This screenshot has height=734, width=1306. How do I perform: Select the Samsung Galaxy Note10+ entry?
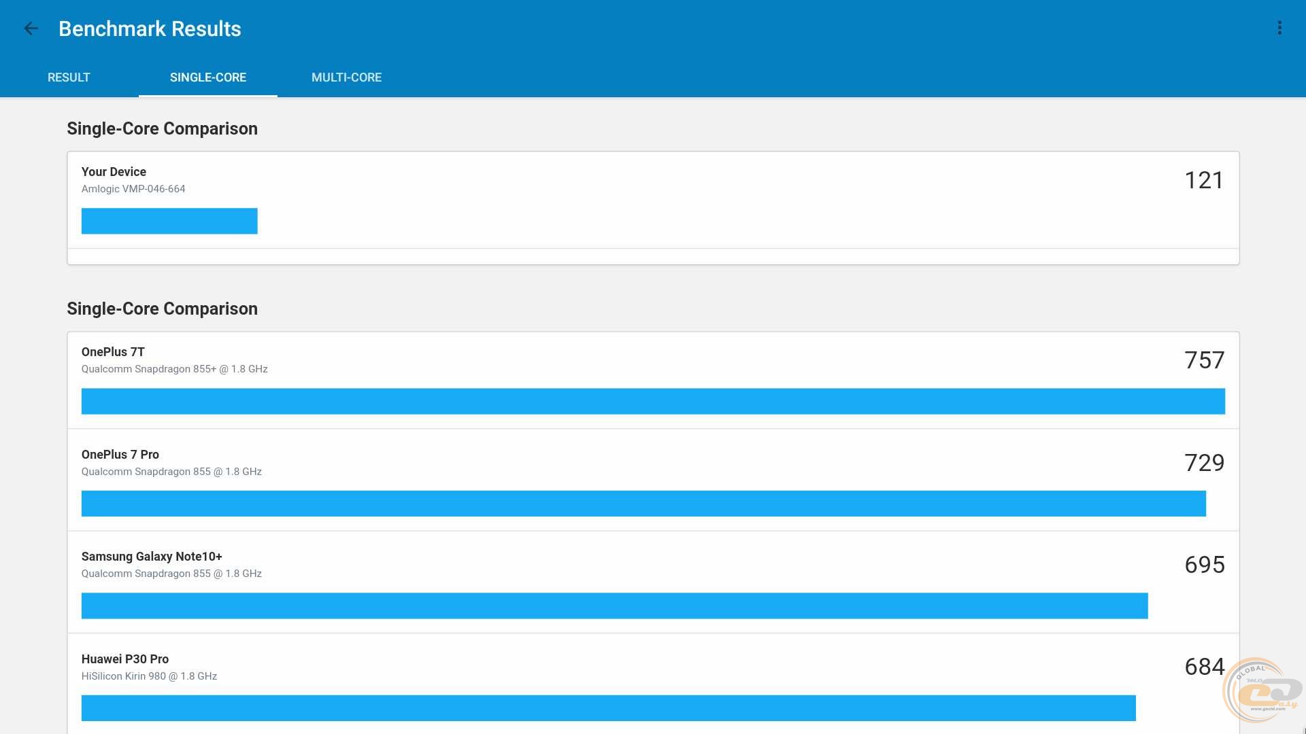click(x=152, y=557)
